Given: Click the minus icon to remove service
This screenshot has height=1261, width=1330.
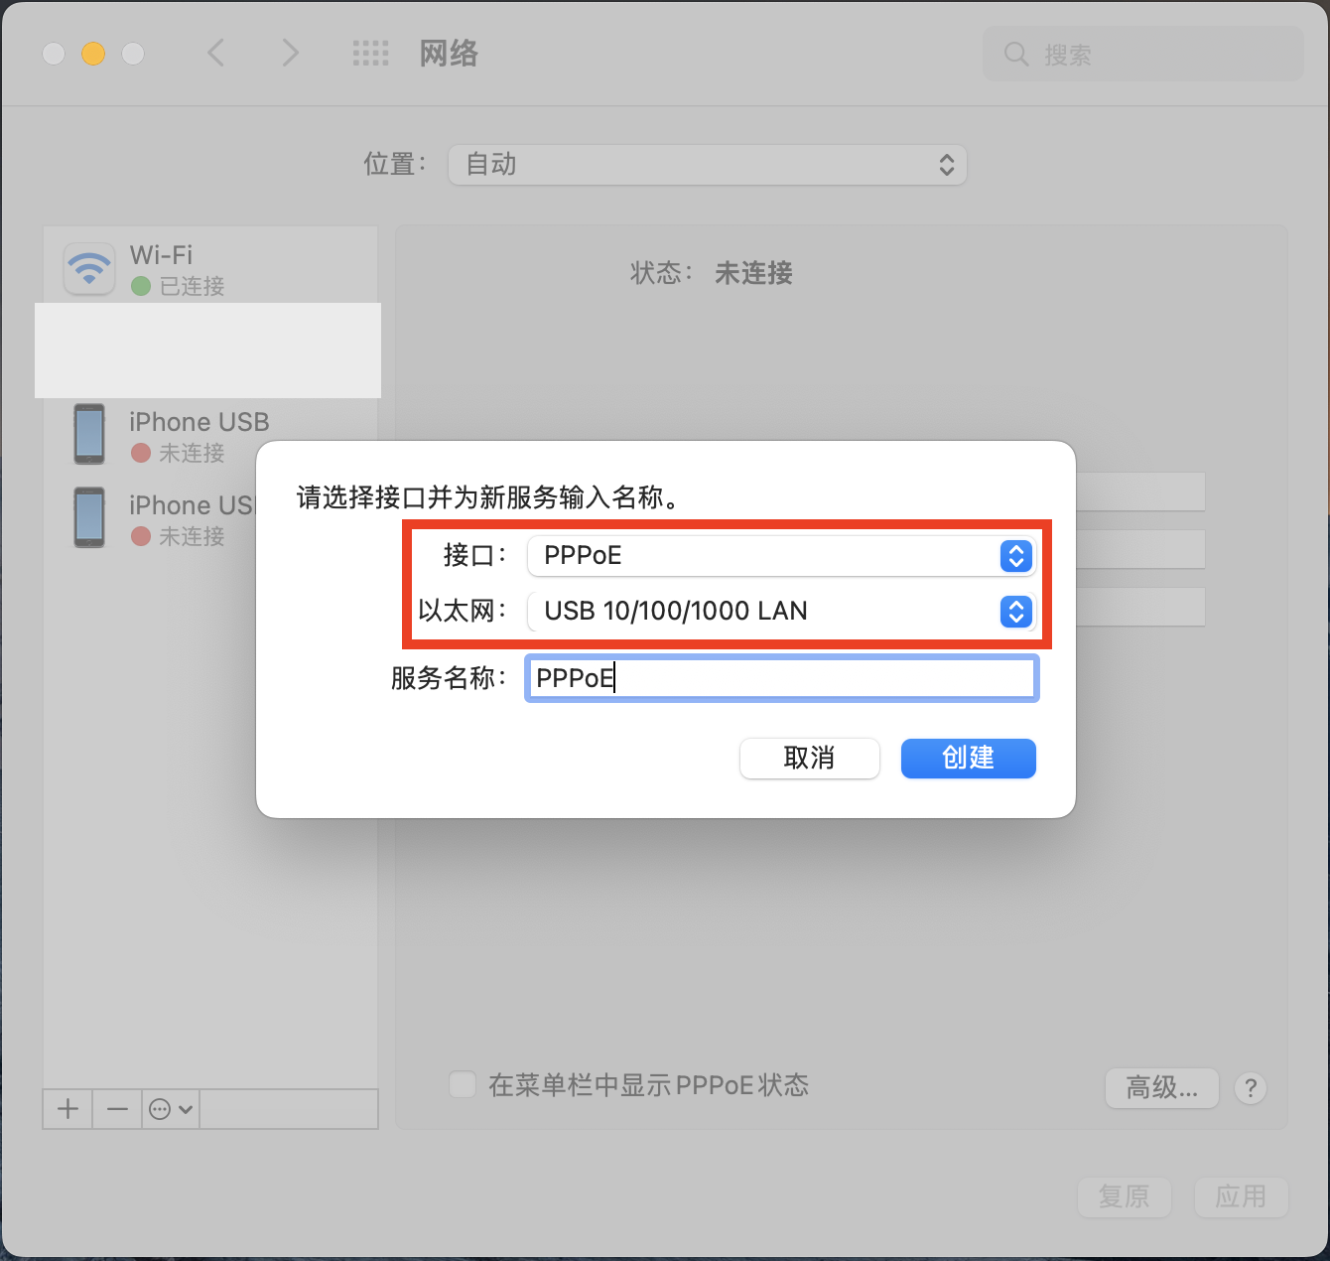Looking at the screenshot, I should [117, 1109].
